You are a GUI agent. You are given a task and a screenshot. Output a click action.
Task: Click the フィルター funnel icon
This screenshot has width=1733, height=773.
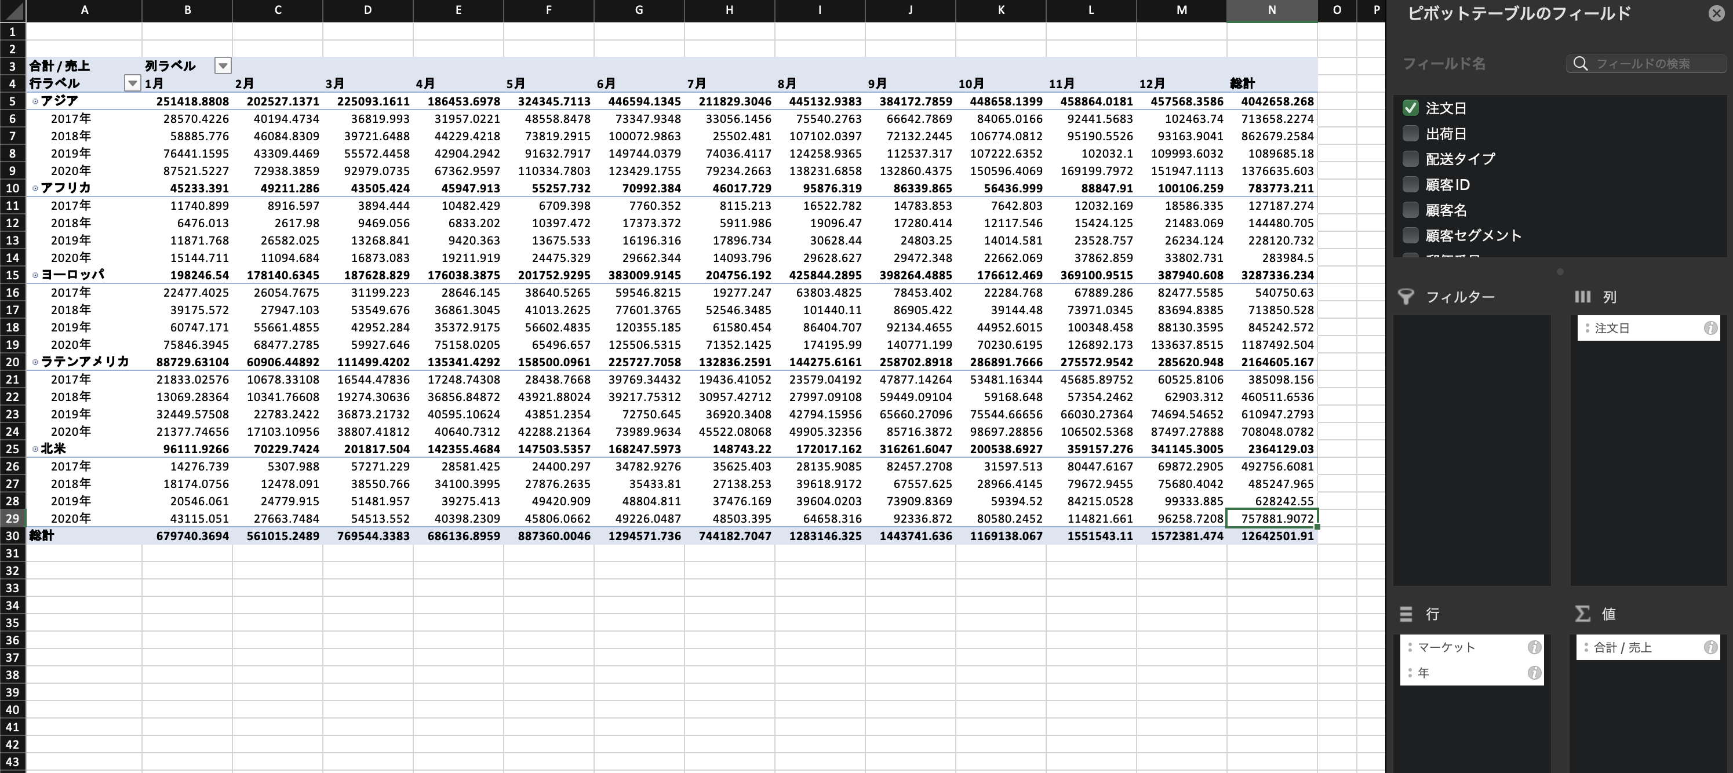click(1406, 297)
